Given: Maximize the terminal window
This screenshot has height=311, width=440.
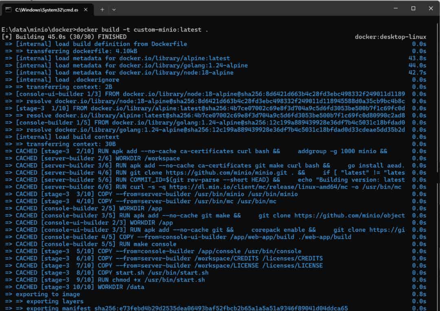Looking at the screenshot, I should 413,9.
